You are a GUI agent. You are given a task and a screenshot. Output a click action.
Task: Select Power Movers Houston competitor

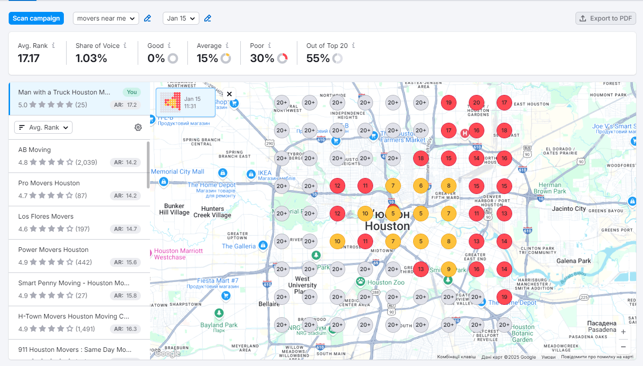tap(79, 256)
